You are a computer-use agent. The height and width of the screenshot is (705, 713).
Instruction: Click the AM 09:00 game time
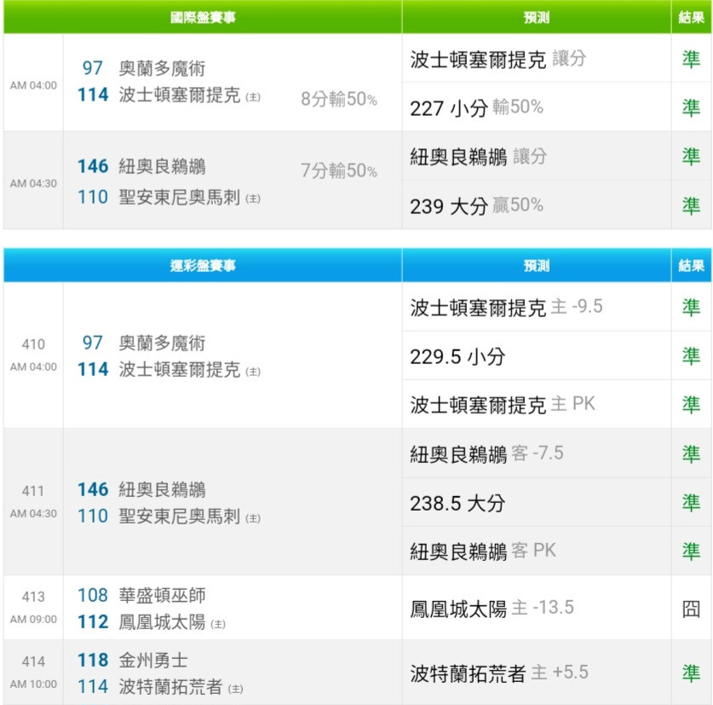click(x=33, y=620)
